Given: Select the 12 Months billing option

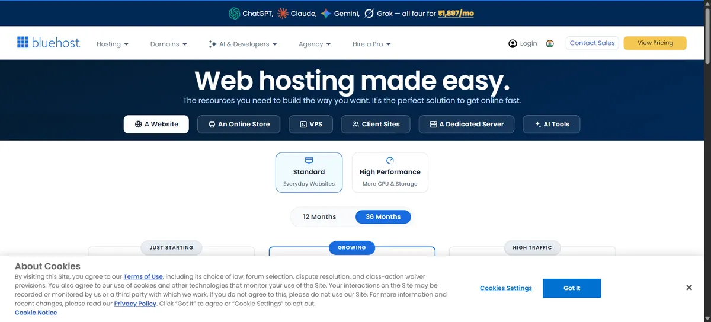Looking at the screenshot, I should (x=319, y=216).
